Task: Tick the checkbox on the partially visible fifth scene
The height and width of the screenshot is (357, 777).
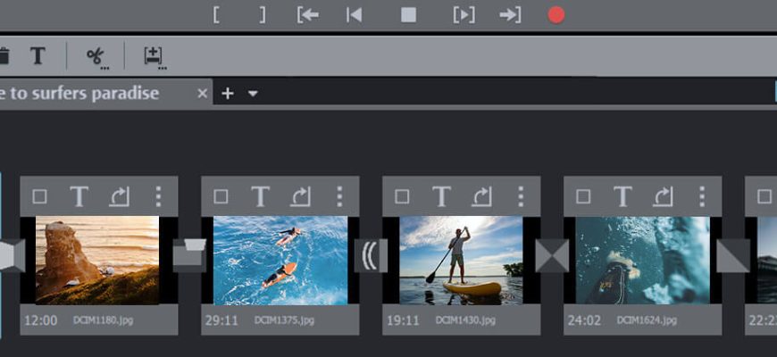Action: 764,196
